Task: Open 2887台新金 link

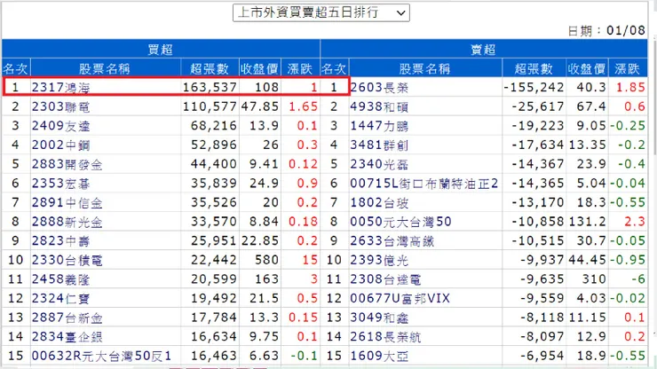Action: click(67, 318)
